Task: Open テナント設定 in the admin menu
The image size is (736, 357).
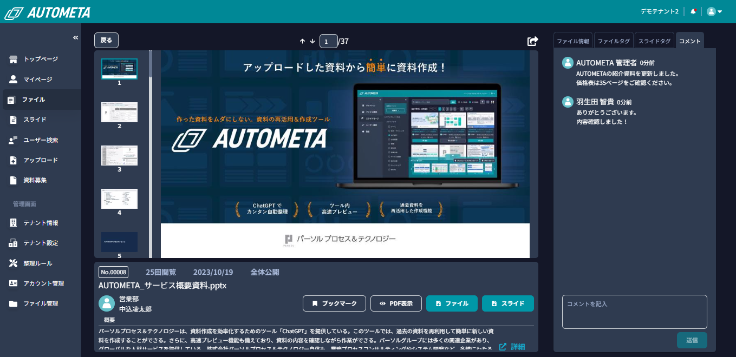Action: [41, 243]
